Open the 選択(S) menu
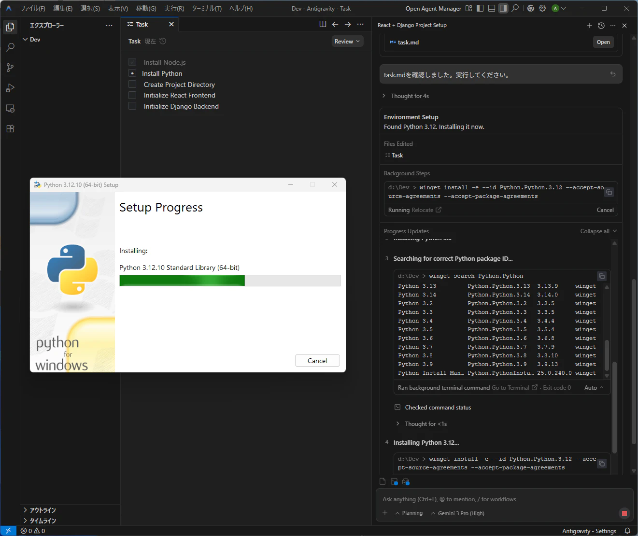 90,8
